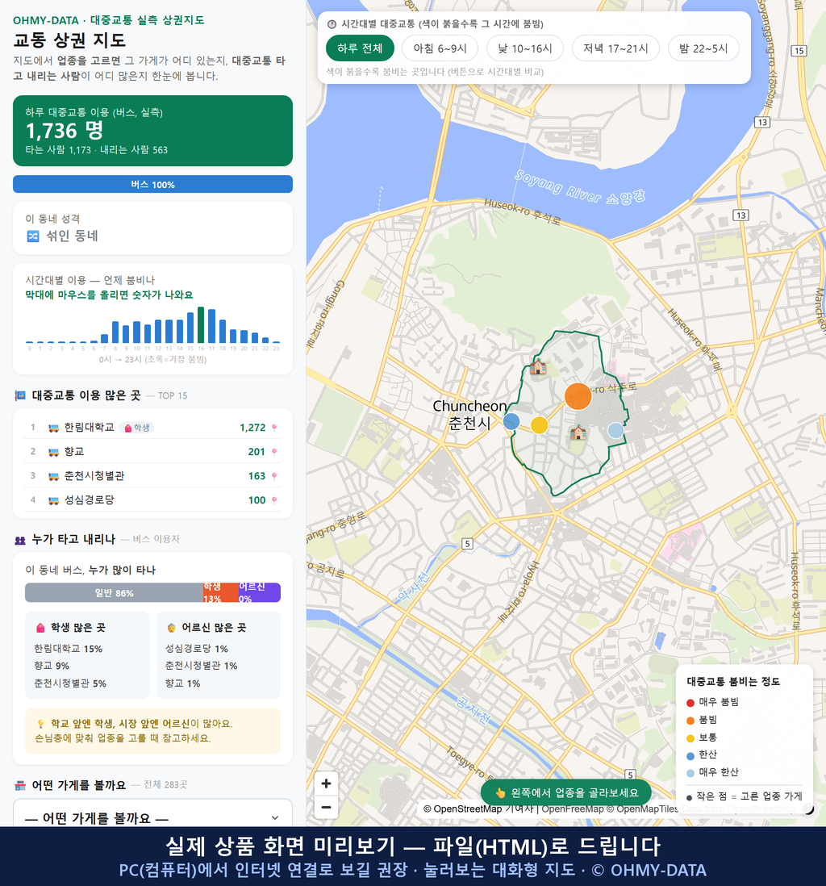Click the hourly chart bar at 17시
The height and width of the screenshot is (886, 826).
click(211, 326)
